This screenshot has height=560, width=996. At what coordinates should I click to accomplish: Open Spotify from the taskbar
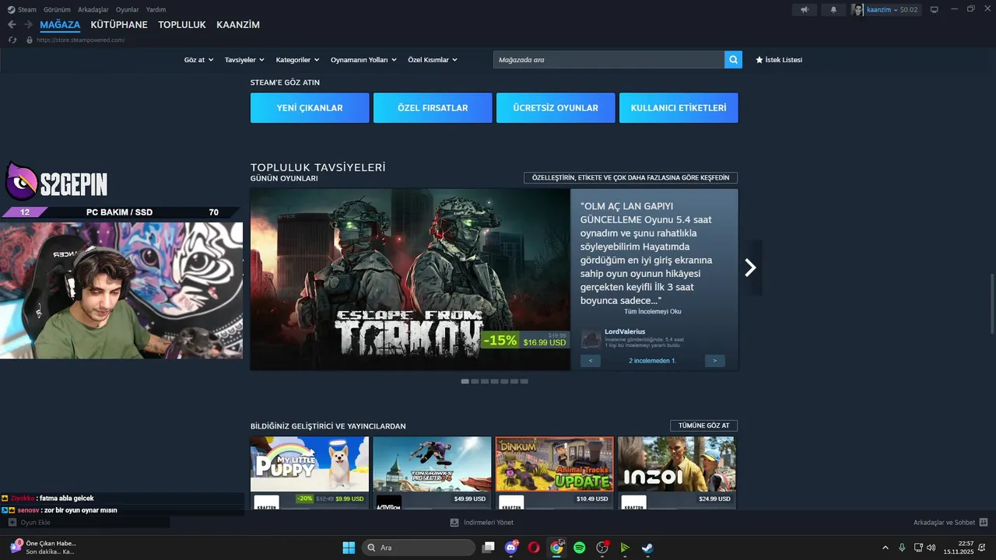click(579, 548)
